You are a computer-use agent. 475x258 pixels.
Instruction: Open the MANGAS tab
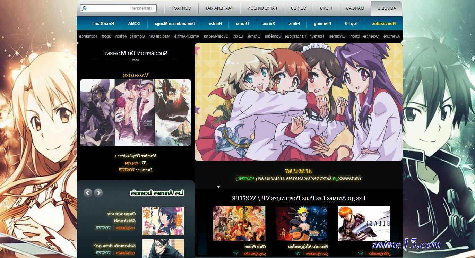click(355, 8)
